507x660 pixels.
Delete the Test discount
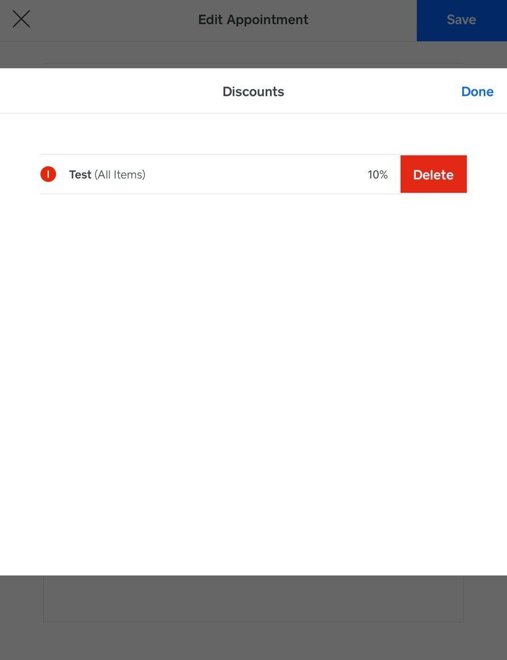(433, 174)
